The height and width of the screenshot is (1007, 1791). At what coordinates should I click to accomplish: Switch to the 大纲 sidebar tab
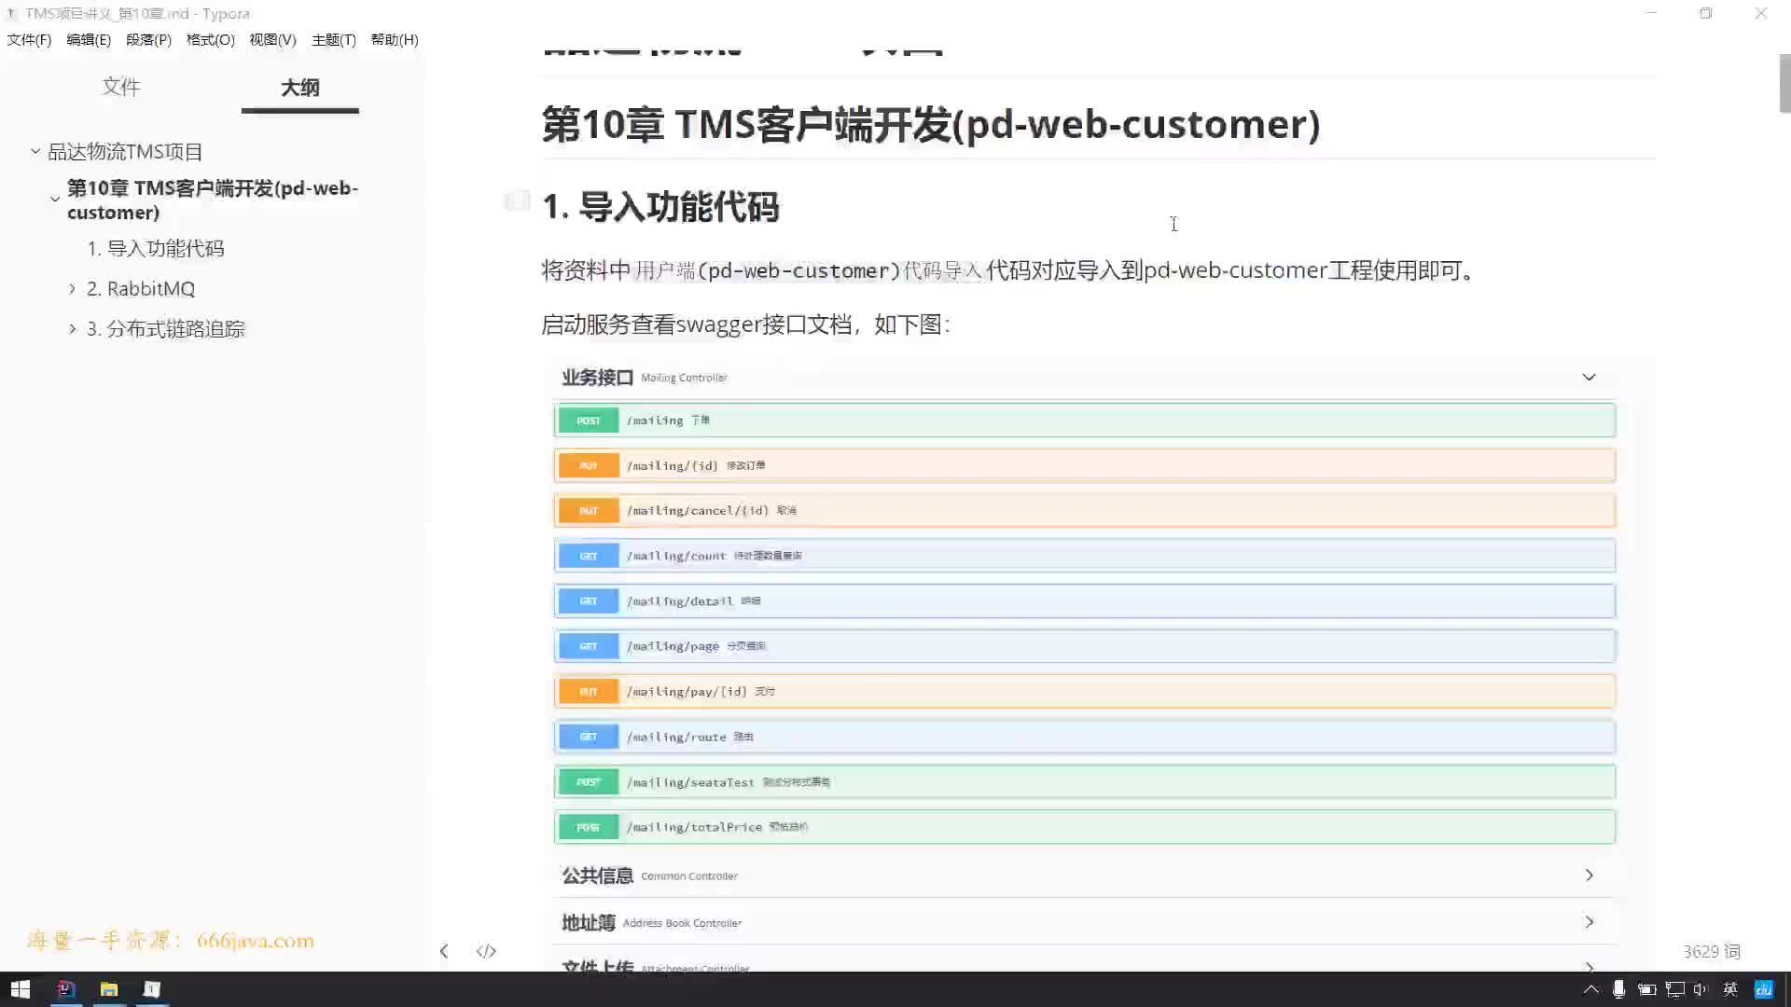pos(300,88)
